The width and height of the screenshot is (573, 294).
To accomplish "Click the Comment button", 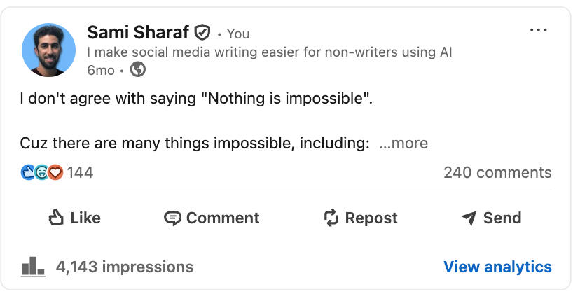I will tap(212, 218).
